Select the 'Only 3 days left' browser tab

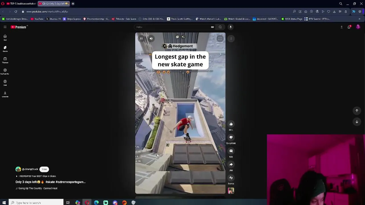pyautogui.click(x=54, y=4)
